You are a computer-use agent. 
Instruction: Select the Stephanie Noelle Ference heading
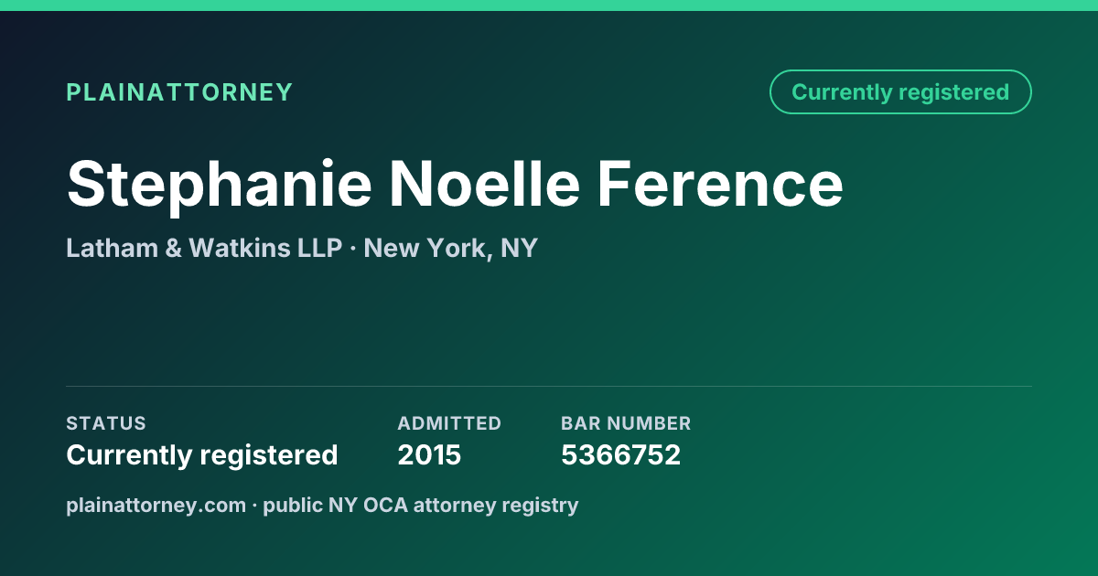coord(455,184)
